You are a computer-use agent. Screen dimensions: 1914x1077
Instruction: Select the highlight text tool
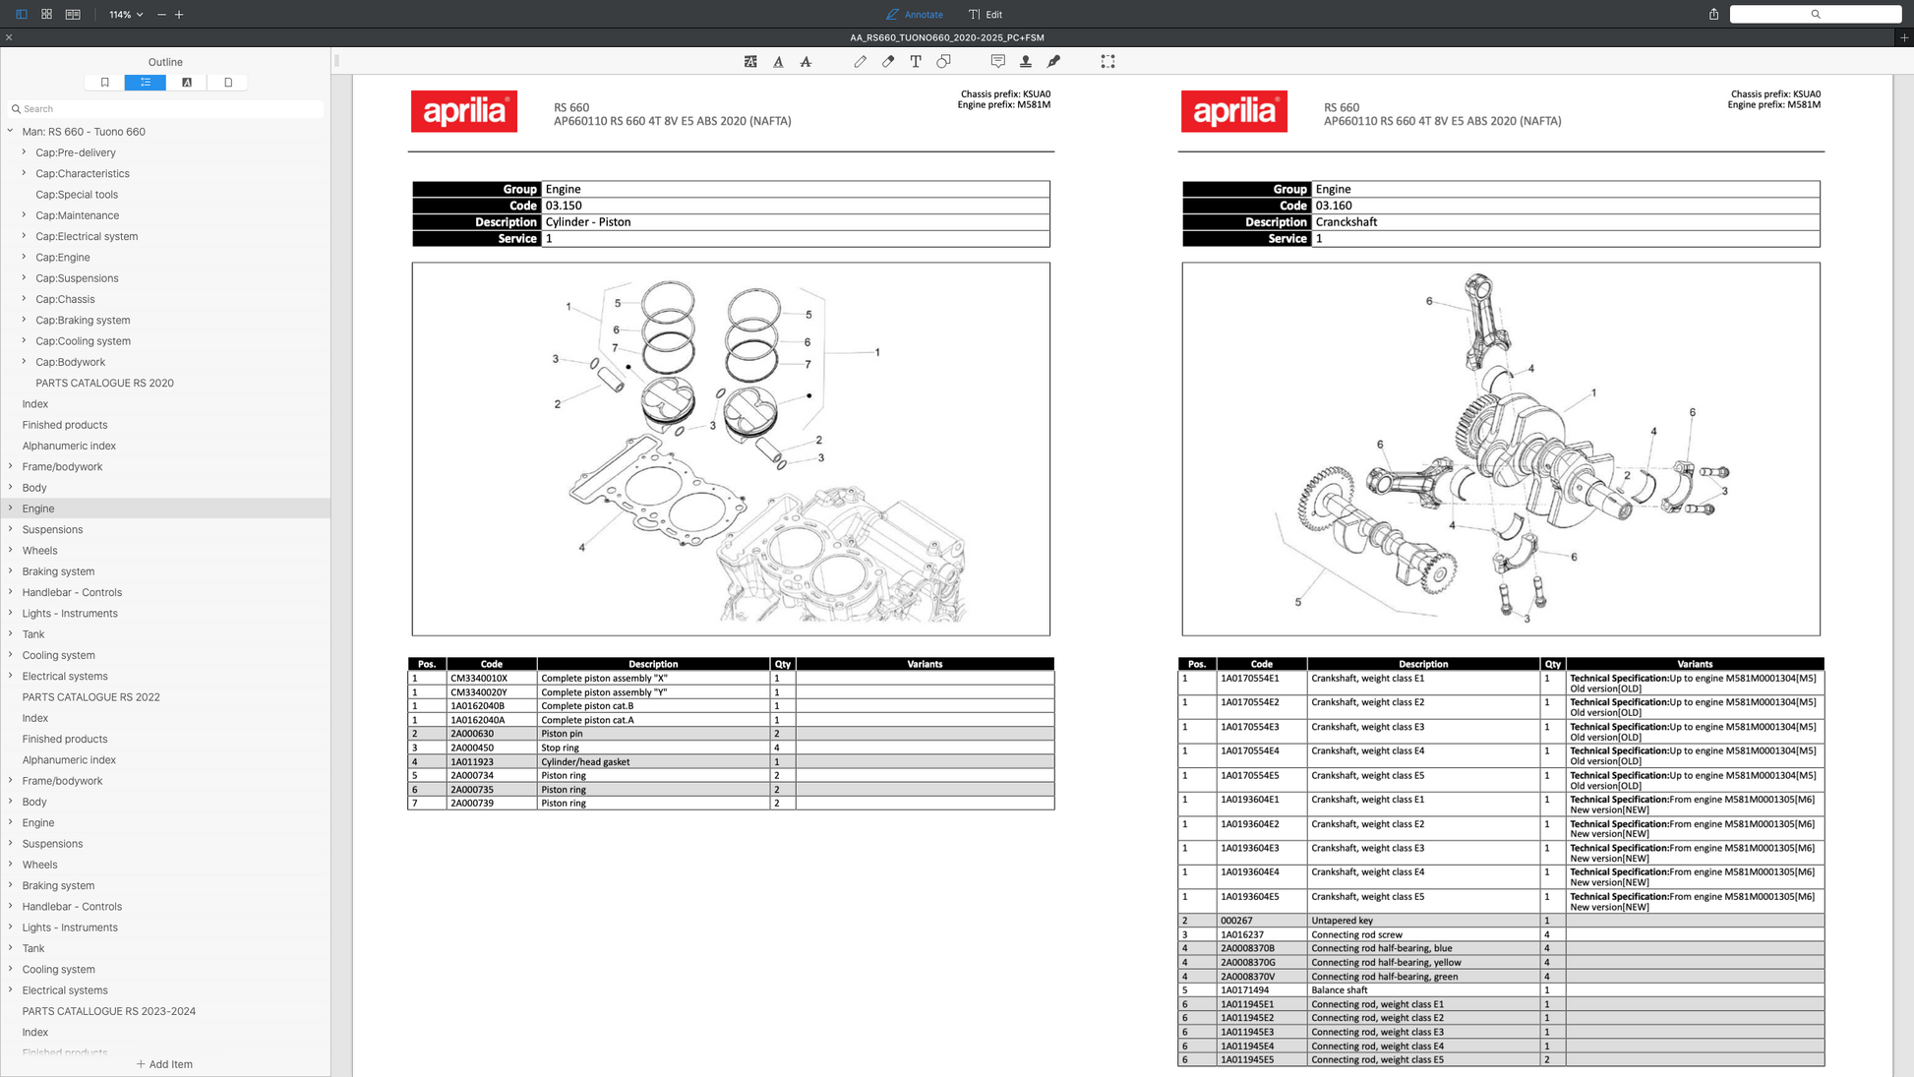point(750,61)
